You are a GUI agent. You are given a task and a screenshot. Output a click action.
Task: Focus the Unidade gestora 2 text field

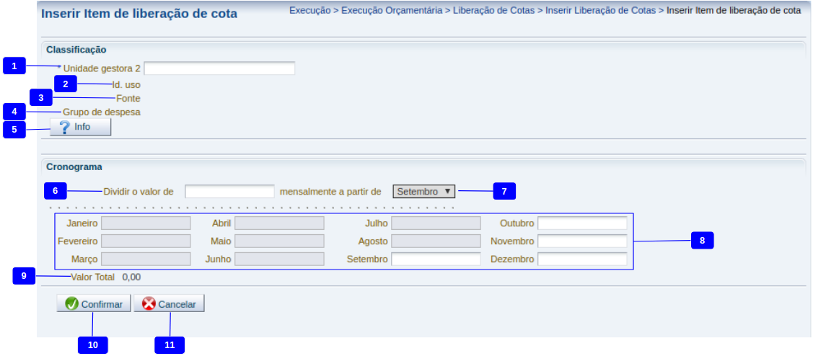tap(219, 68)
